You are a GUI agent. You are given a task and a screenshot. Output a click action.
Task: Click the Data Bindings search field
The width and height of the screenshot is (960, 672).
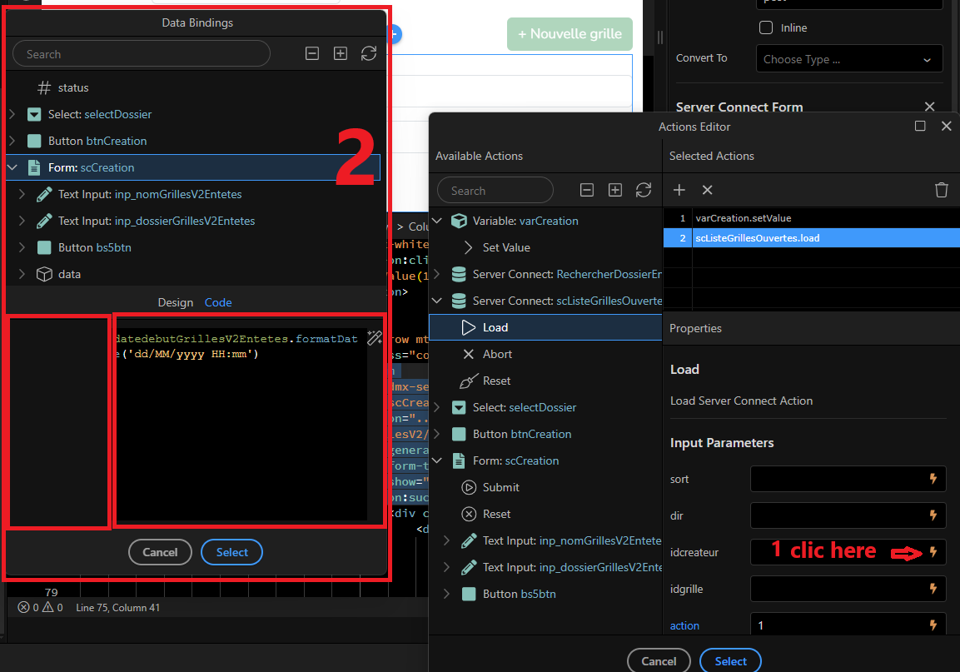(x=142, y=54)
